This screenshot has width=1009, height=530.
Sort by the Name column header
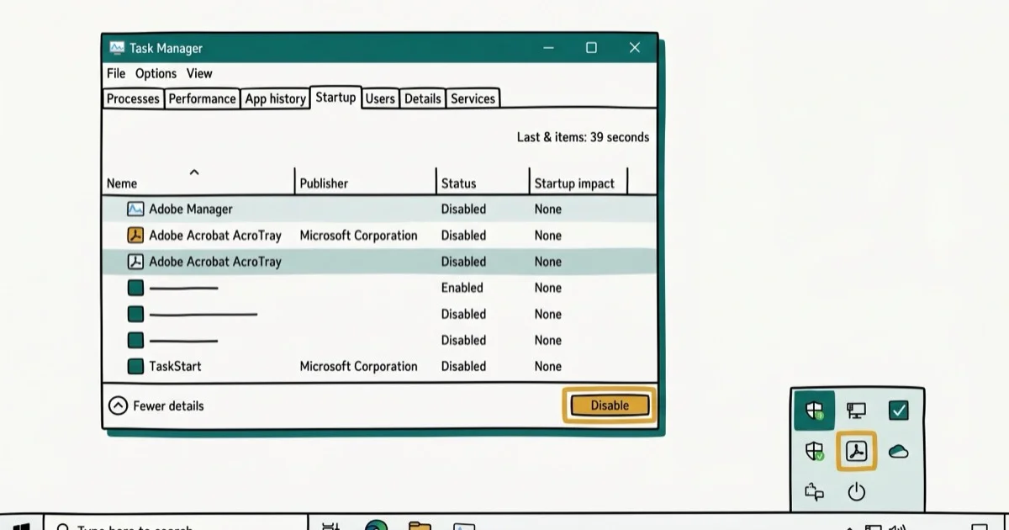click(x=122, y=183)
